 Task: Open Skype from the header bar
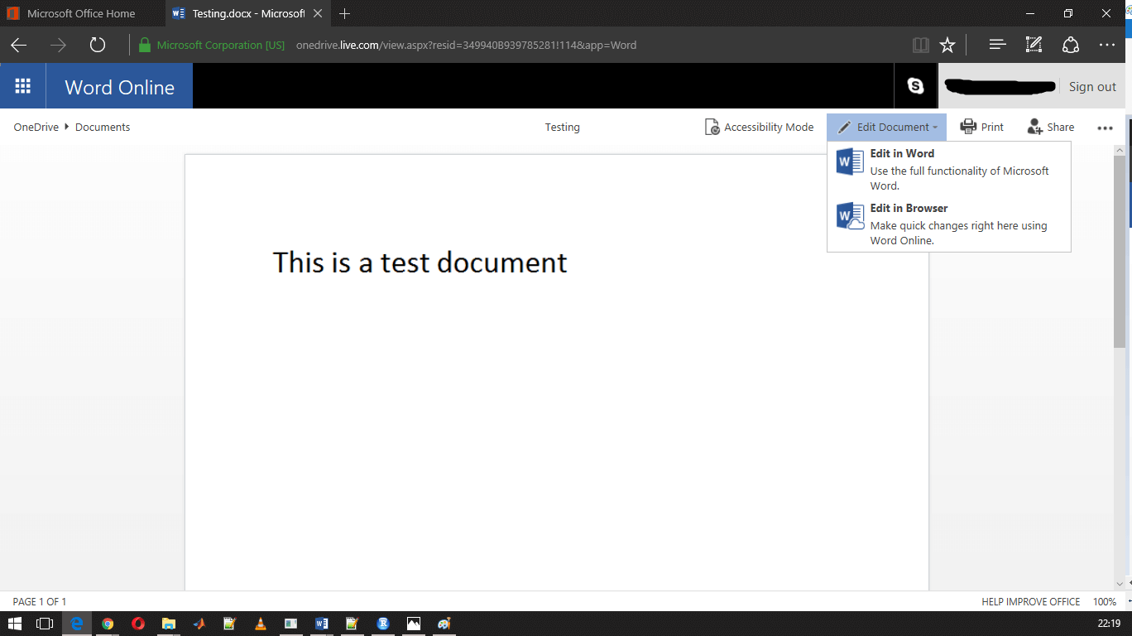tap(915, 86)
